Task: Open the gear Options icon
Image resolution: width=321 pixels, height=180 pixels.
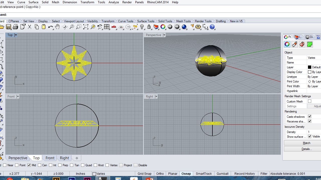Action: tap(198, 27)
